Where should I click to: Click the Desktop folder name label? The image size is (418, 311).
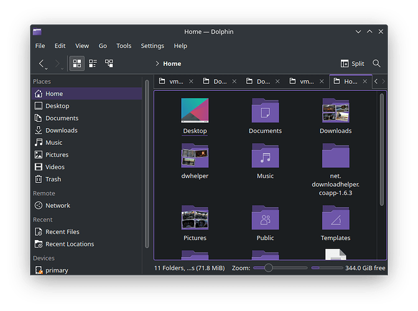point(195,131)
